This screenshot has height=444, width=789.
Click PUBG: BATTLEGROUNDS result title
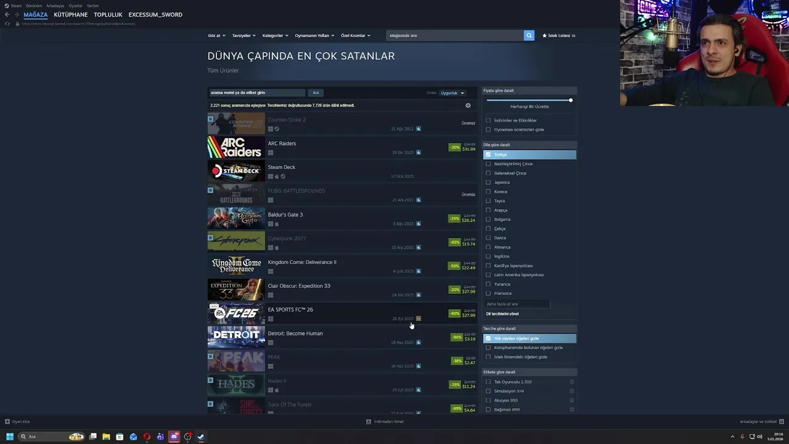pyautogui.click(x=296, y=191)
